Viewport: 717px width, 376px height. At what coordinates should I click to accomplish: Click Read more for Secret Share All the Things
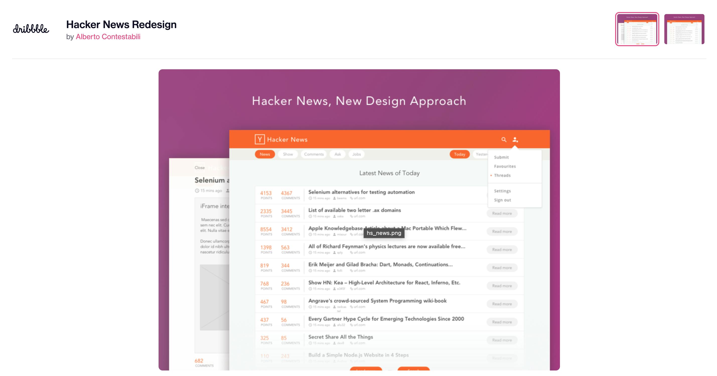pyautogui.click(x=502, y=340)
